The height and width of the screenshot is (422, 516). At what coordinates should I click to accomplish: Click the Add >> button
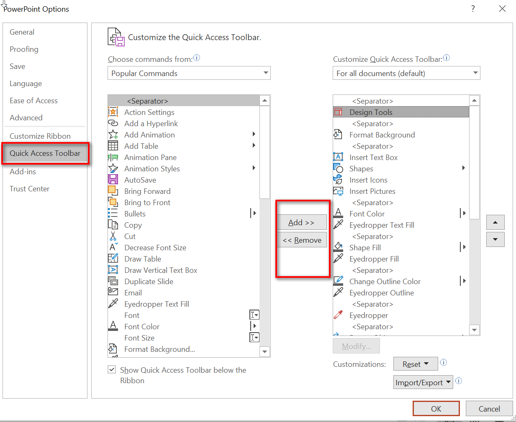click(302, 223)
